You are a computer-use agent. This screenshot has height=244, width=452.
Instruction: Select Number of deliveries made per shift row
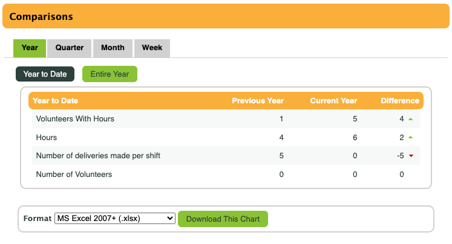coord(98,156)
